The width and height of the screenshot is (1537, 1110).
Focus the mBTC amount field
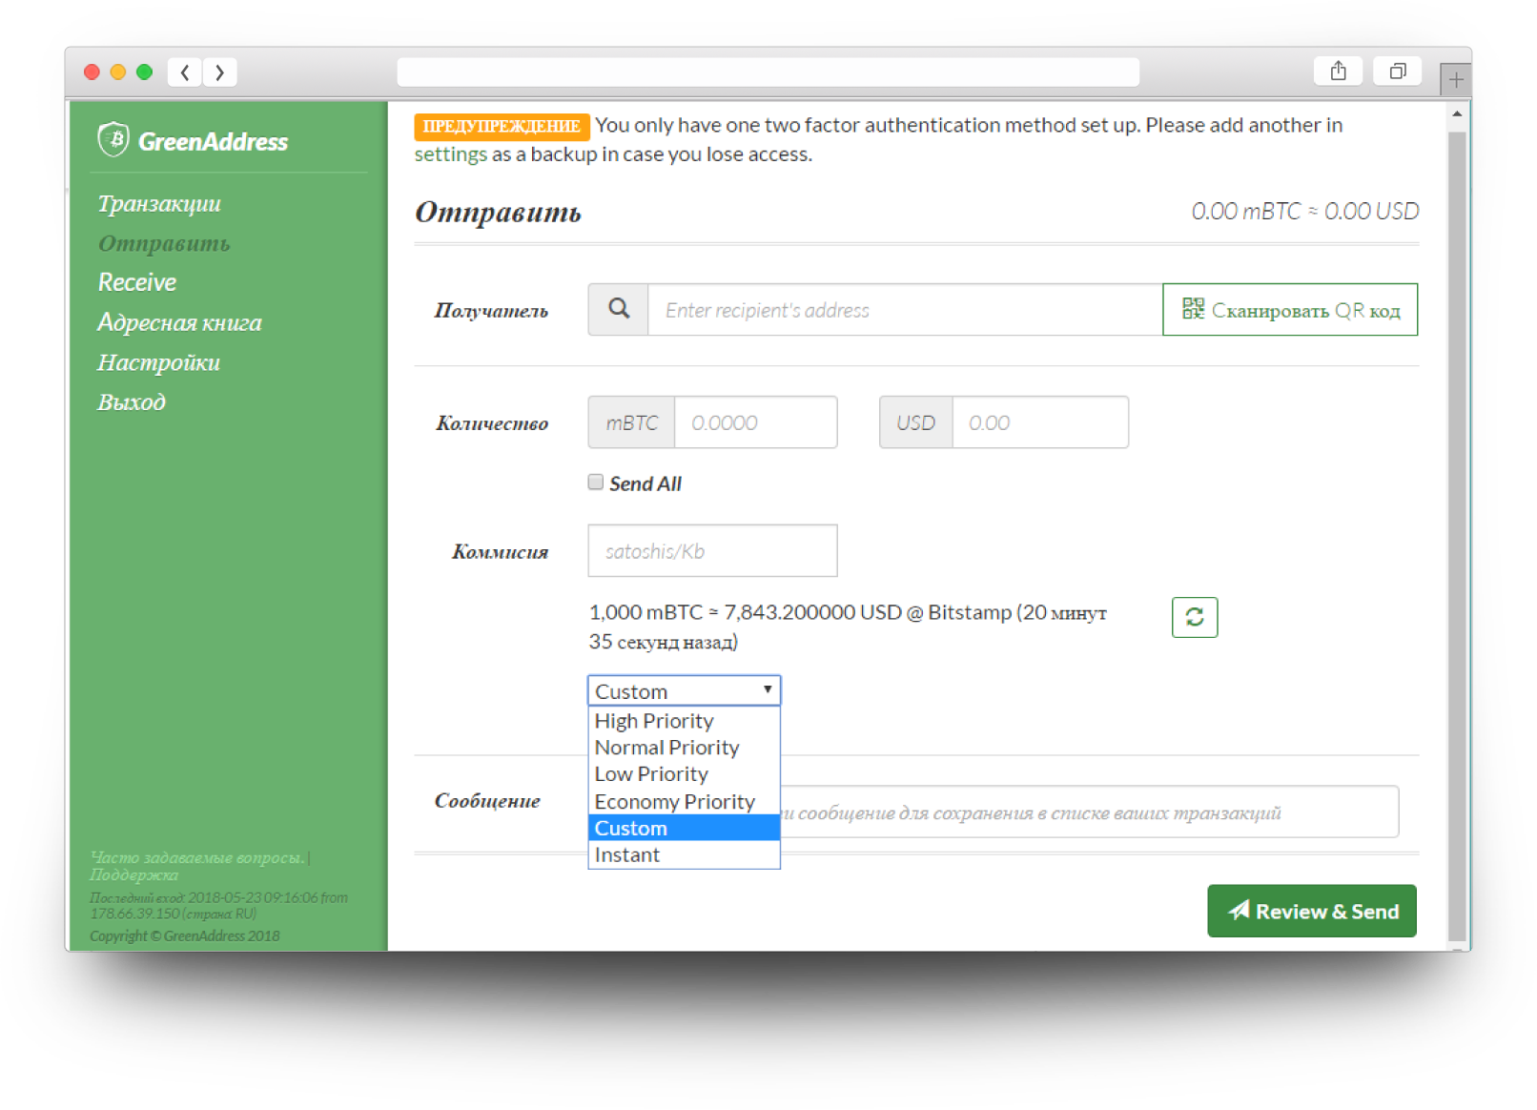tap(755, 422)
